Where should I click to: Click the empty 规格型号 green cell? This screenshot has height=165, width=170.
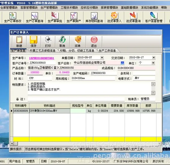point(78,111)
